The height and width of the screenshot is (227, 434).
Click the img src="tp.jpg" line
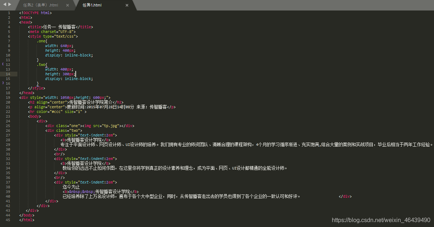tap(90, 126)
